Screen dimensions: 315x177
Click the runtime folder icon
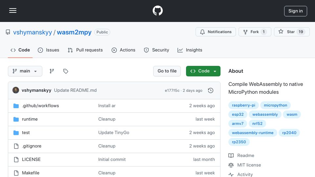pyautogui.click(x=16, y=119)
